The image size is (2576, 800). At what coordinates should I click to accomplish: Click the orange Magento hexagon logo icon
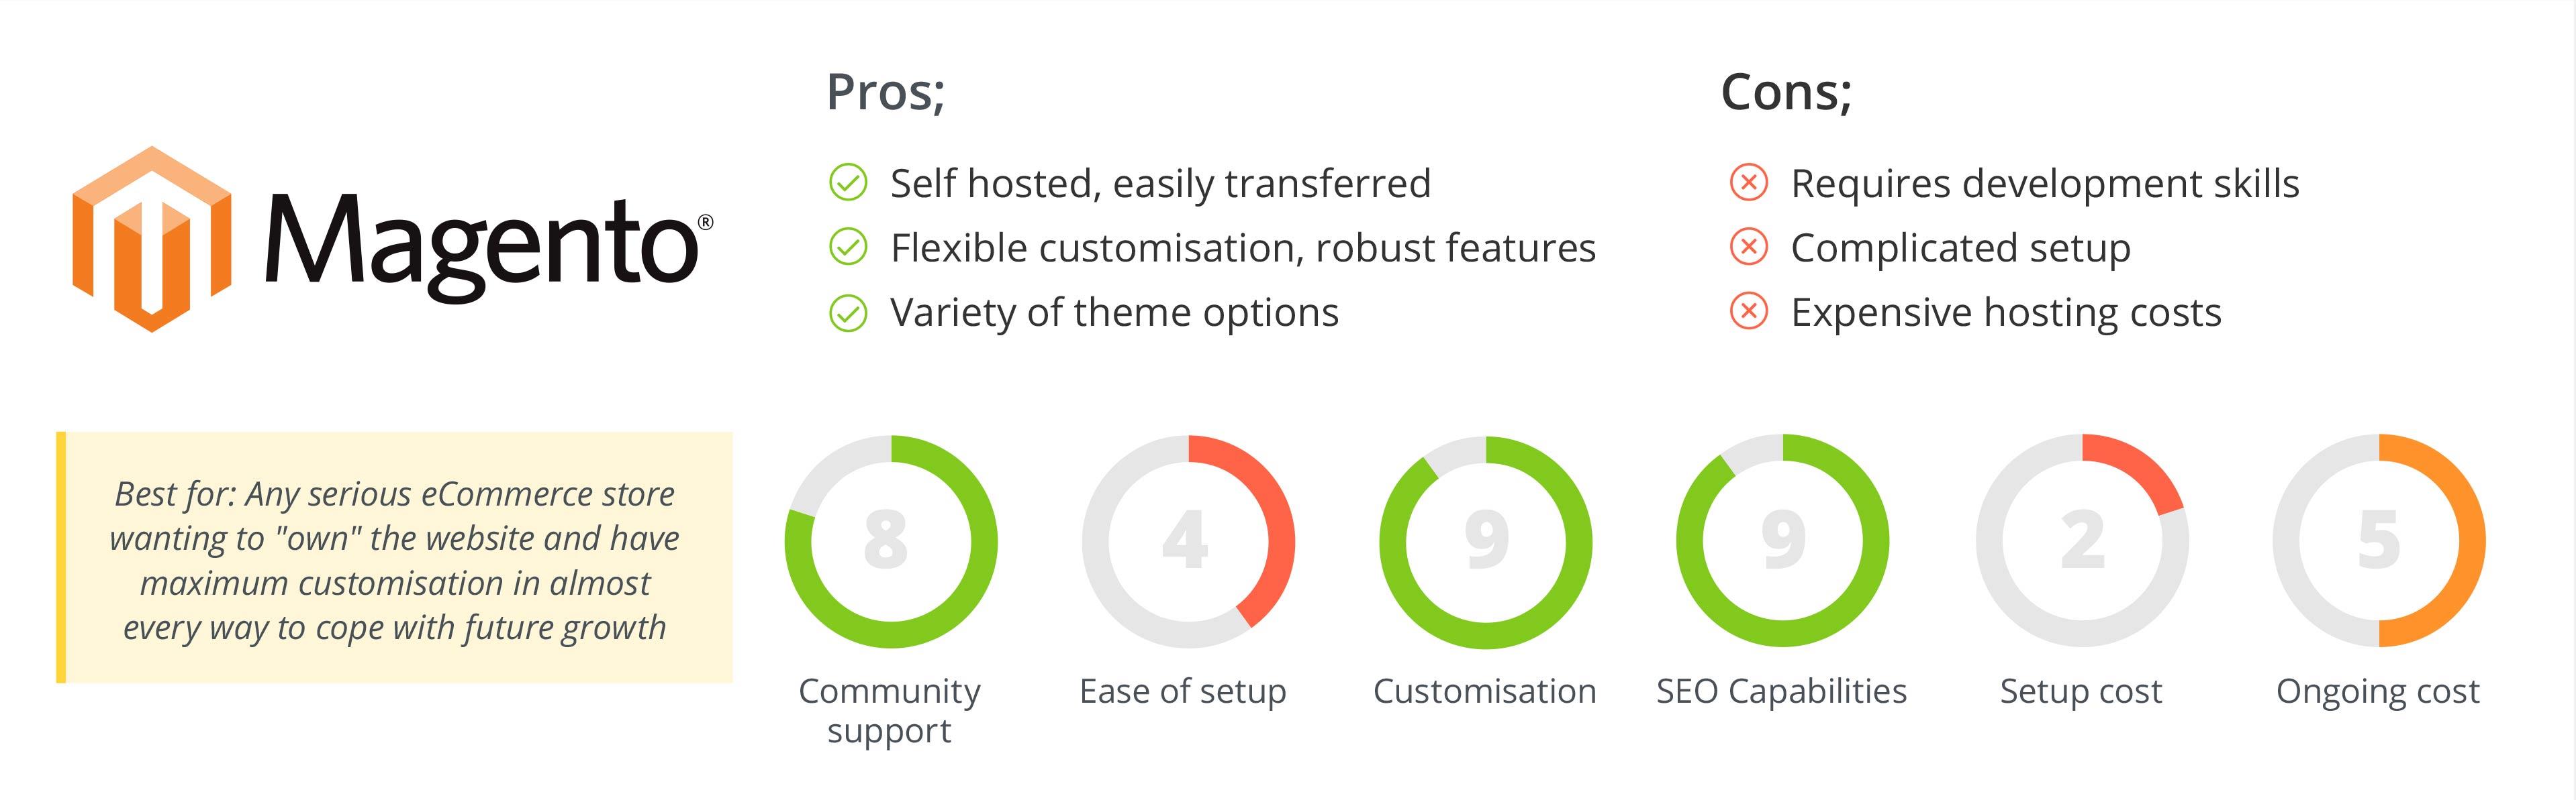[x=152, y=239]
